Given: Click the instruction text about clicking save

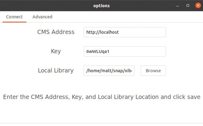Looking at the screenshot, I should point(101,97).
